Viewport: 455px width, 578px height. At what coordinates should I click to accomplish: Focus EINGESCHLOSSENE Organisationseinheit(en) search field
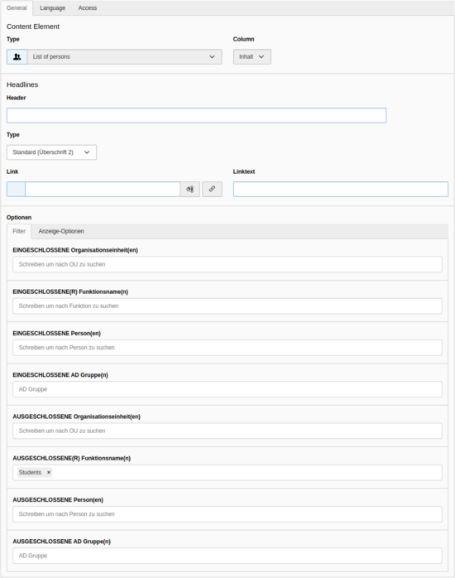[227, 265]
